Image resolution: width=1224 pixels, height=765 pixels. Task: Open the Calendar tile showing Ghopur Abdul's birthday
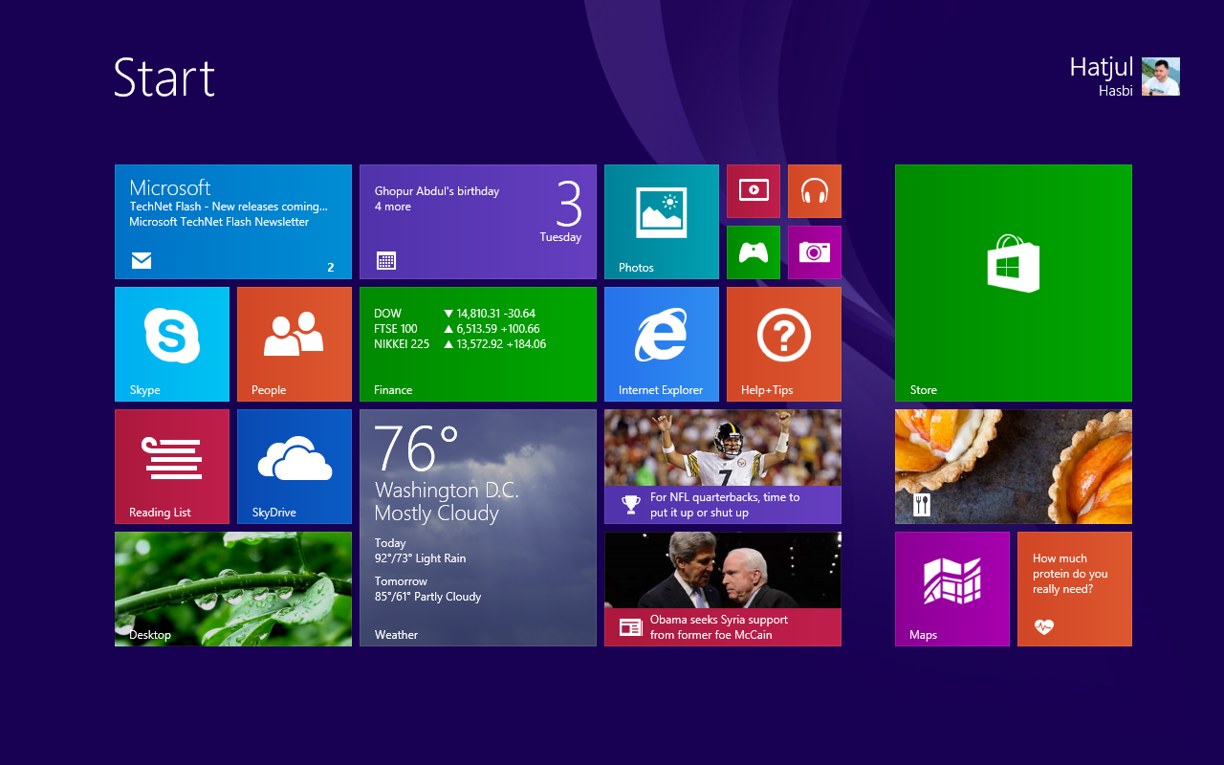click(x=478, y=221)
